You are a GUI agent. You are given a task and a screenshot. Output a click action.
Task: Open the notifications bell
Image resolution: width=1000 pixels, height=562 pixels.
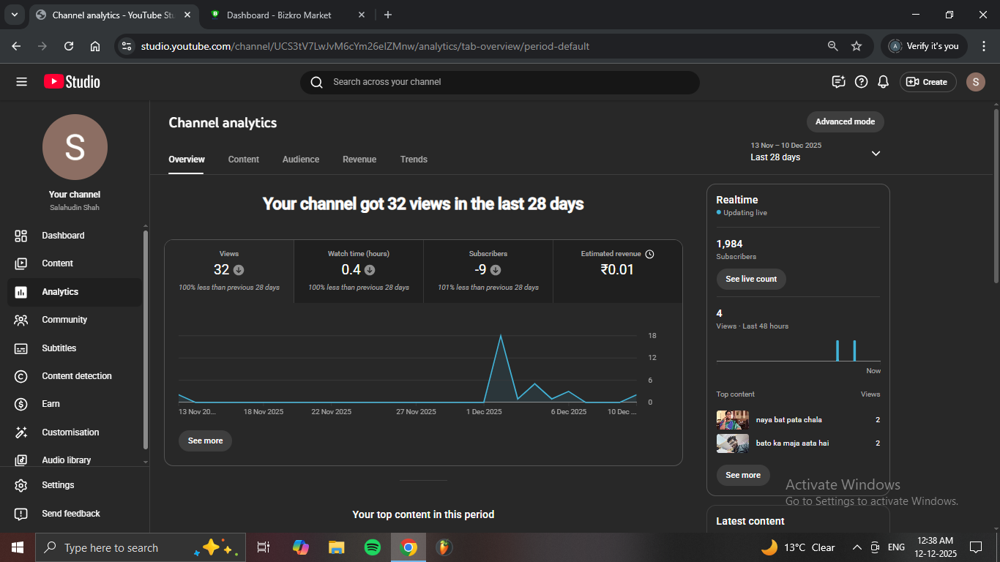[884, 82]
